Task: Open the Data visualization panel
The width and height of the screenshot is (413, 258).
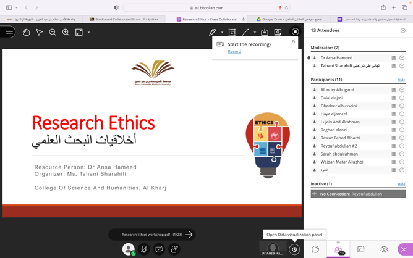Action: coord(294,249)
